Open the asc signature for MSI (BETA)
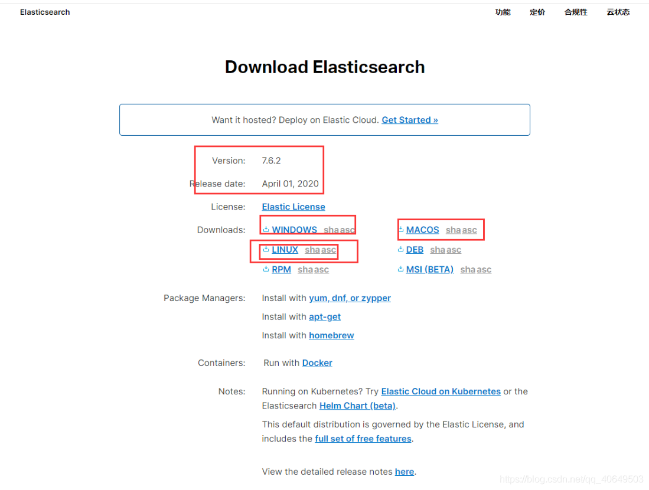This screenshot has height=490, width=649. pos(484,270)
